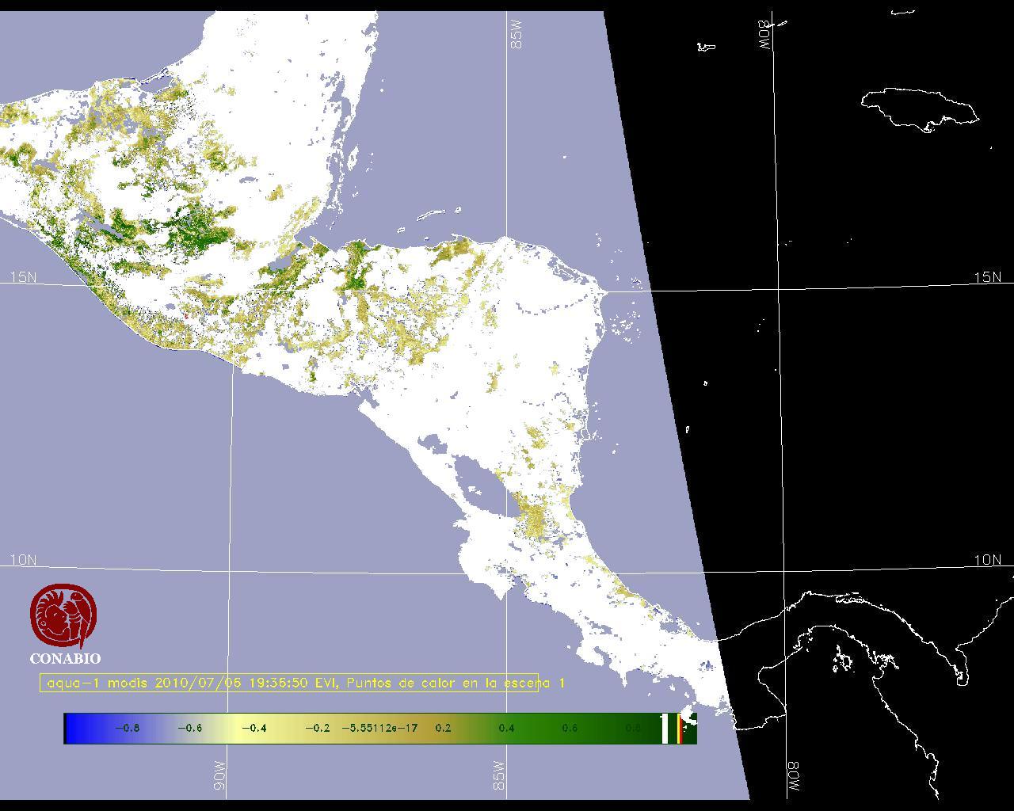
Task: Click the 0.4 green value on colorbar
Action: [x=506, y=729]
